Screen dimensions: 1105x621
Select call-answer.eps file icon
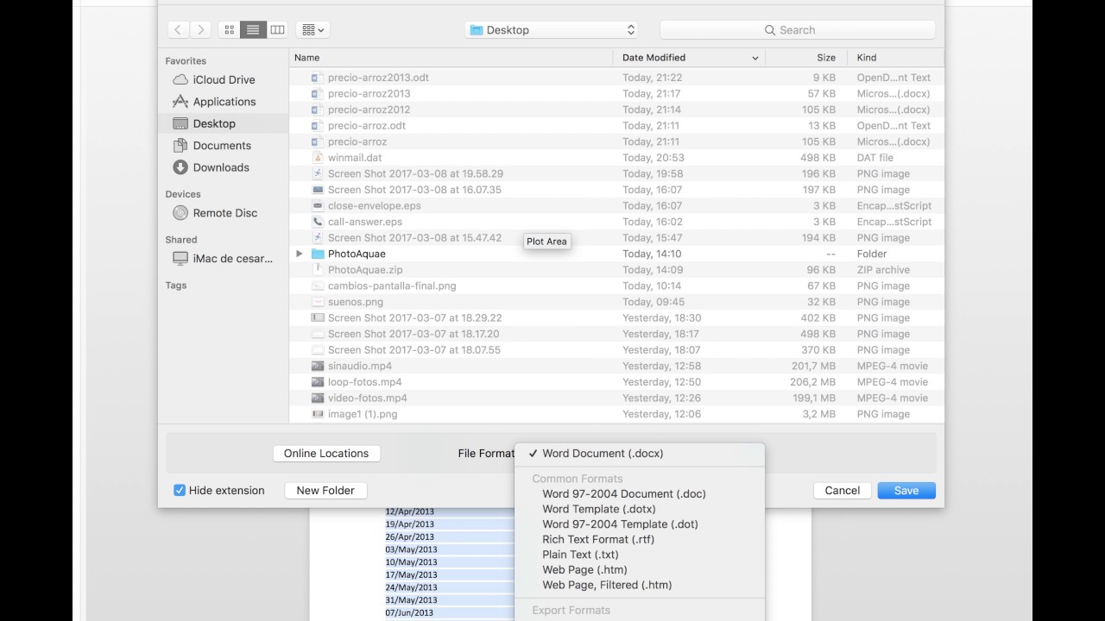coord(318,222)
